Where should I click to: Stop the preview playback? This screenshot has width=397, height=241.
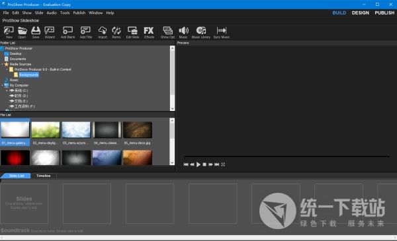point(204,164)
